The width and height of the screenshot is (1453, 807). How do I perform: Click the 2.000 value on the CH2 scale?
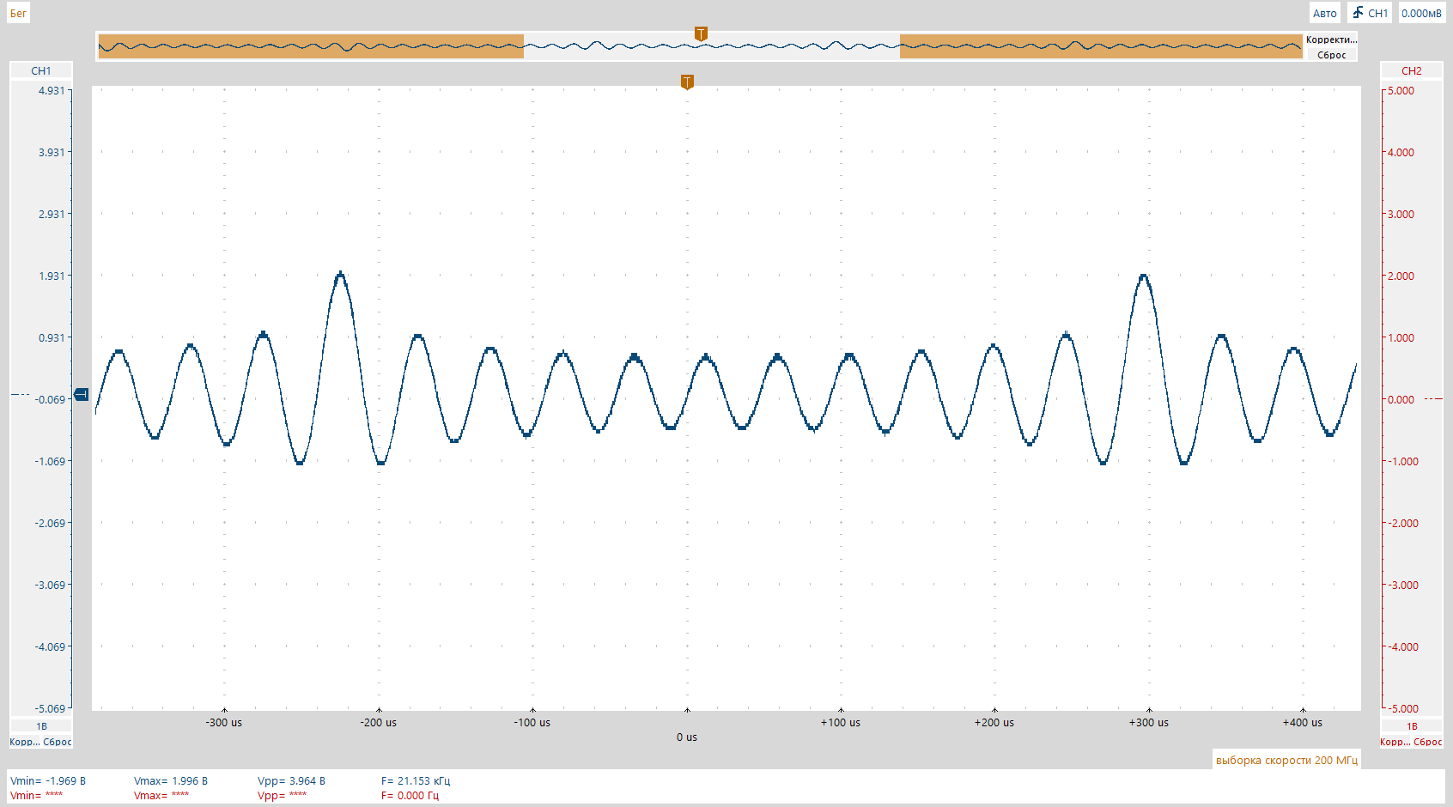point(1401,276)
